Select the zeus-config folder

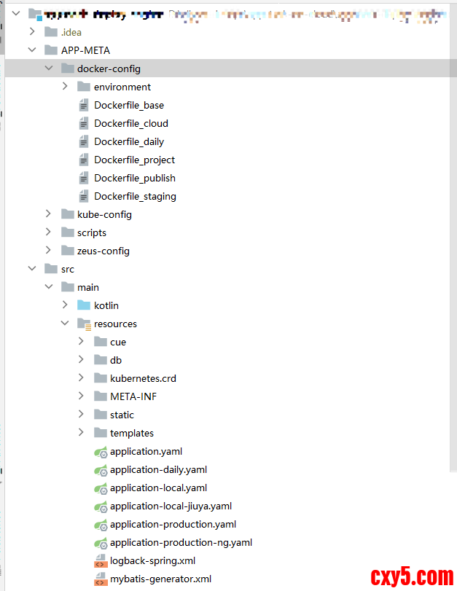point(103,251)
